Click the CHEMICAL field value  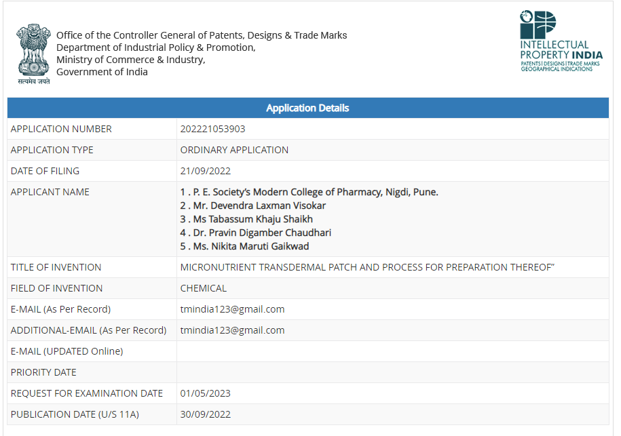pyautogui.click(x=203, y=288)
